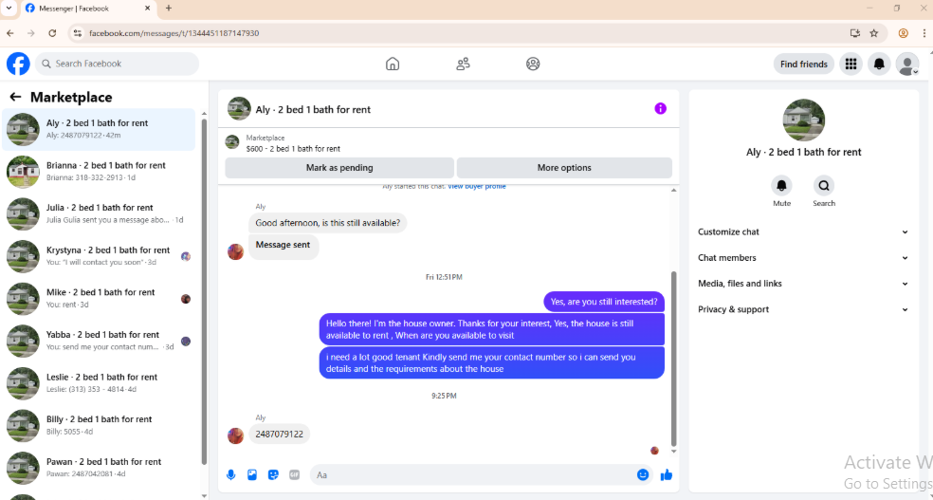Open the View buyer profile link
This screenshot has width=933, height=500.
point(477,187)
